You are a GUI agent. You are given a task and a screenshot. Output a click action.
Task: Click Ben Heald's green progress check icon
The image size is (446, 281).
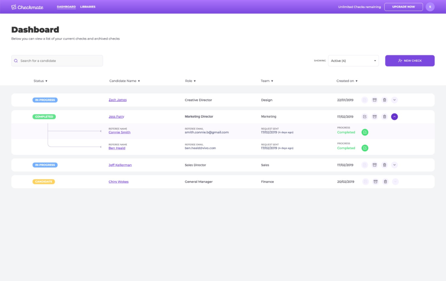[365, 148]
